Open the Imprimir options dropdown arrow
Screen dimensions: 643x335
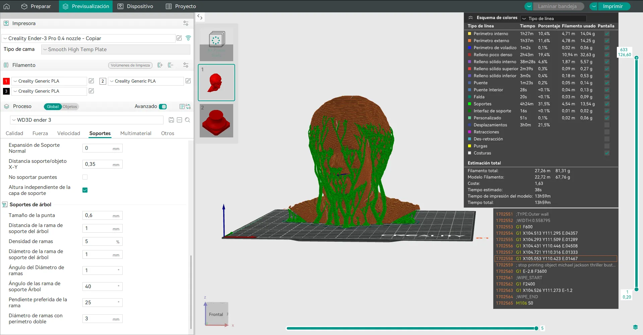click(x=593, y=6)
